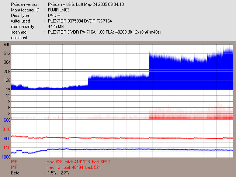The width and height of the screenshot is (236, 177).
Task: Click the 640 axis label on PIE chart
Action: click(7, 45)
